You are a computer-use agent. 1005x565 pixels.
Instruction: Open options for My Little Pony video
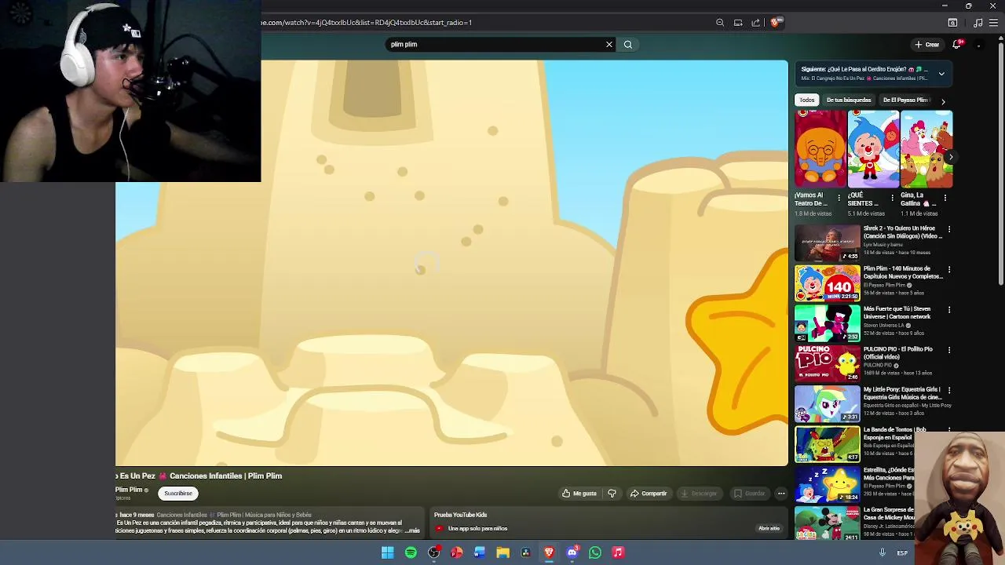point(949,390)
